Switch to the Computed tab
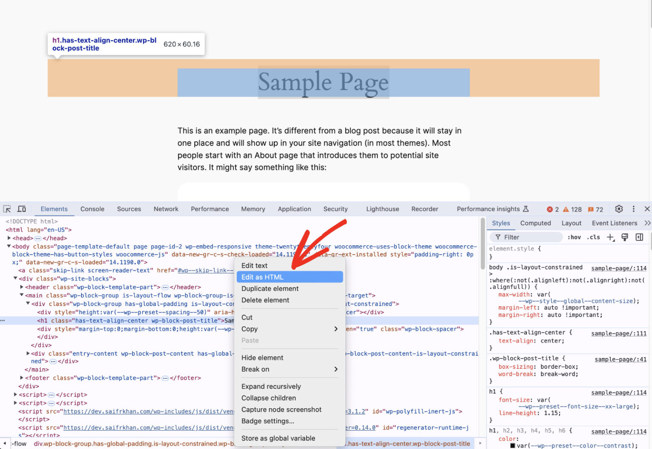Screen dimensions: 652x449 click(x=536, y=223)
